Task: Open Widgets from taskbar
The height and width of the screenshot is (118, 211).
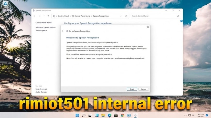Action: [x=97, y=115]
